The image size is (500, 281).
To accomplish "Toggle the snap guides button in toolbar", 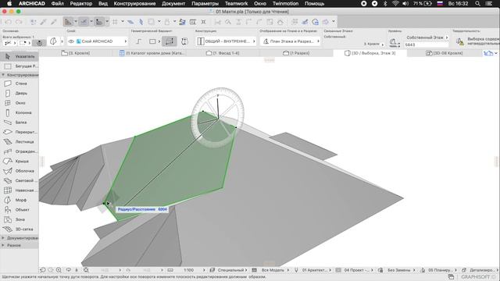I will click(84, 22).
